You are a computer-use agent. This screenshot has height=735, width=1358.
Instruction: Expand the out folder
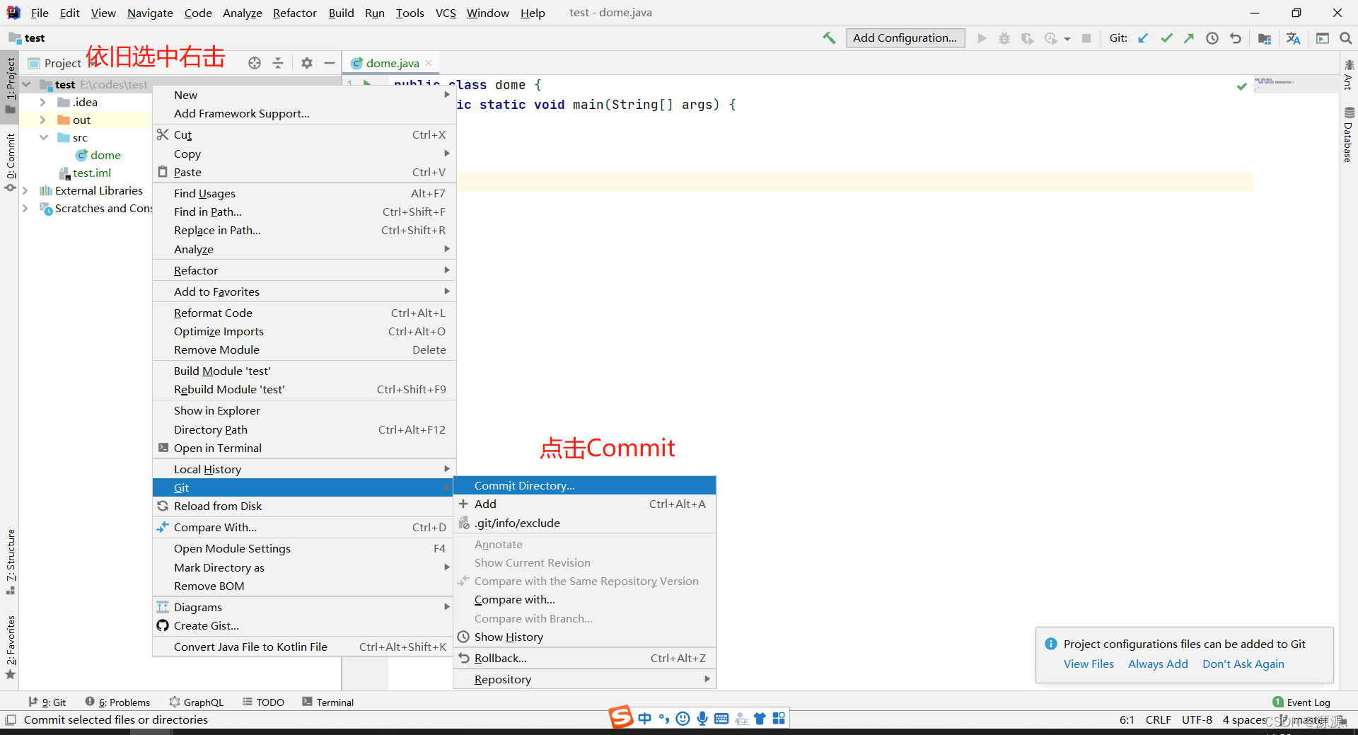pos(42,120)
